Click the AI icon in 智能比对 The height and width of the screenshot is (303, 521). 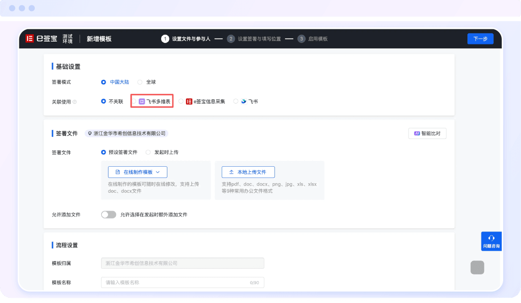coord(417,133)
